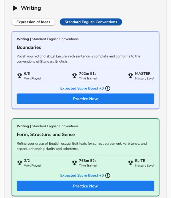Click the Boundaries Won/Played trophy icon
This screenshot has height=198, width=171.
pos(20,76)
